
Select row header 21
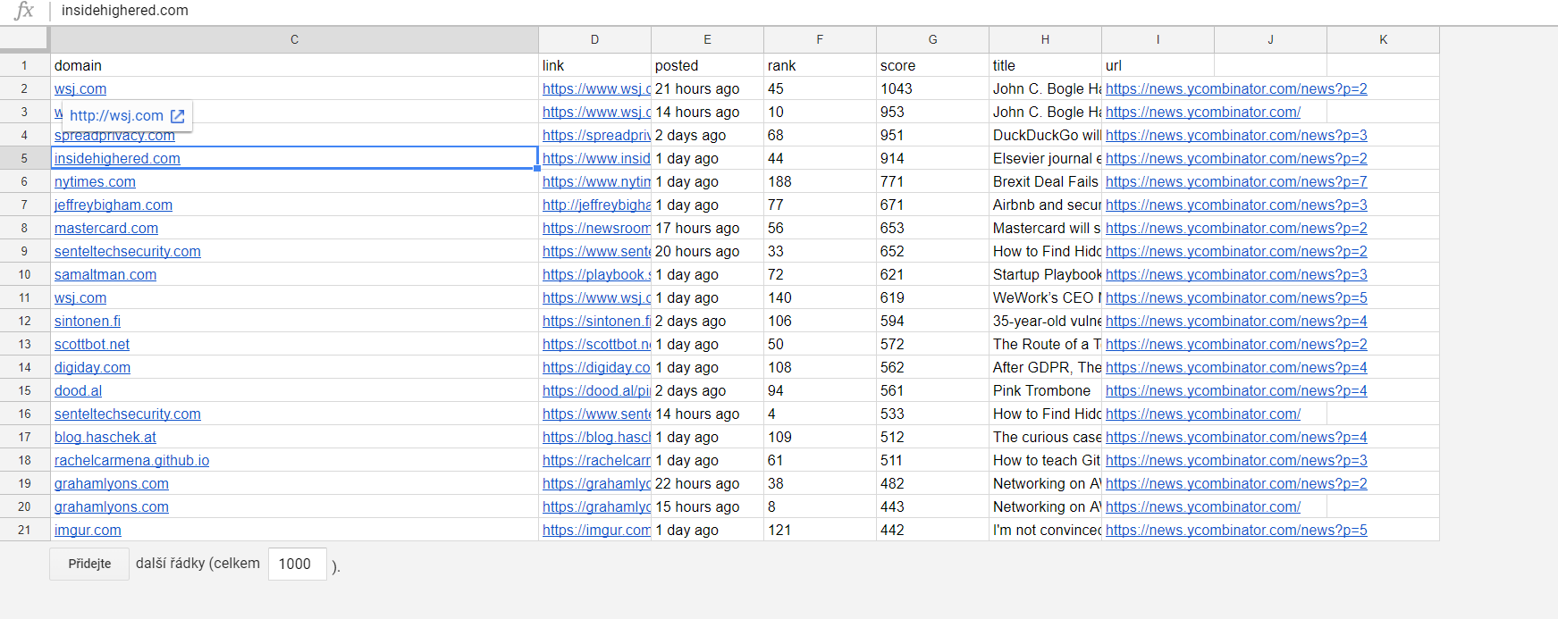coord(24,530)
